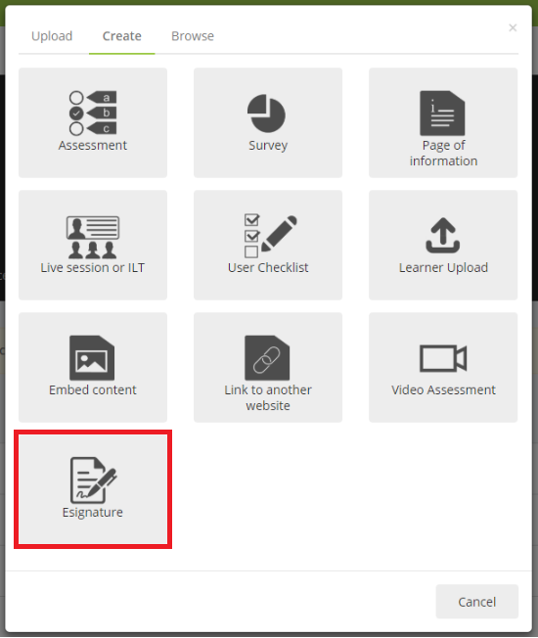Click the Esignature label text
Screen dimensions: 538x638
point(93,513)
